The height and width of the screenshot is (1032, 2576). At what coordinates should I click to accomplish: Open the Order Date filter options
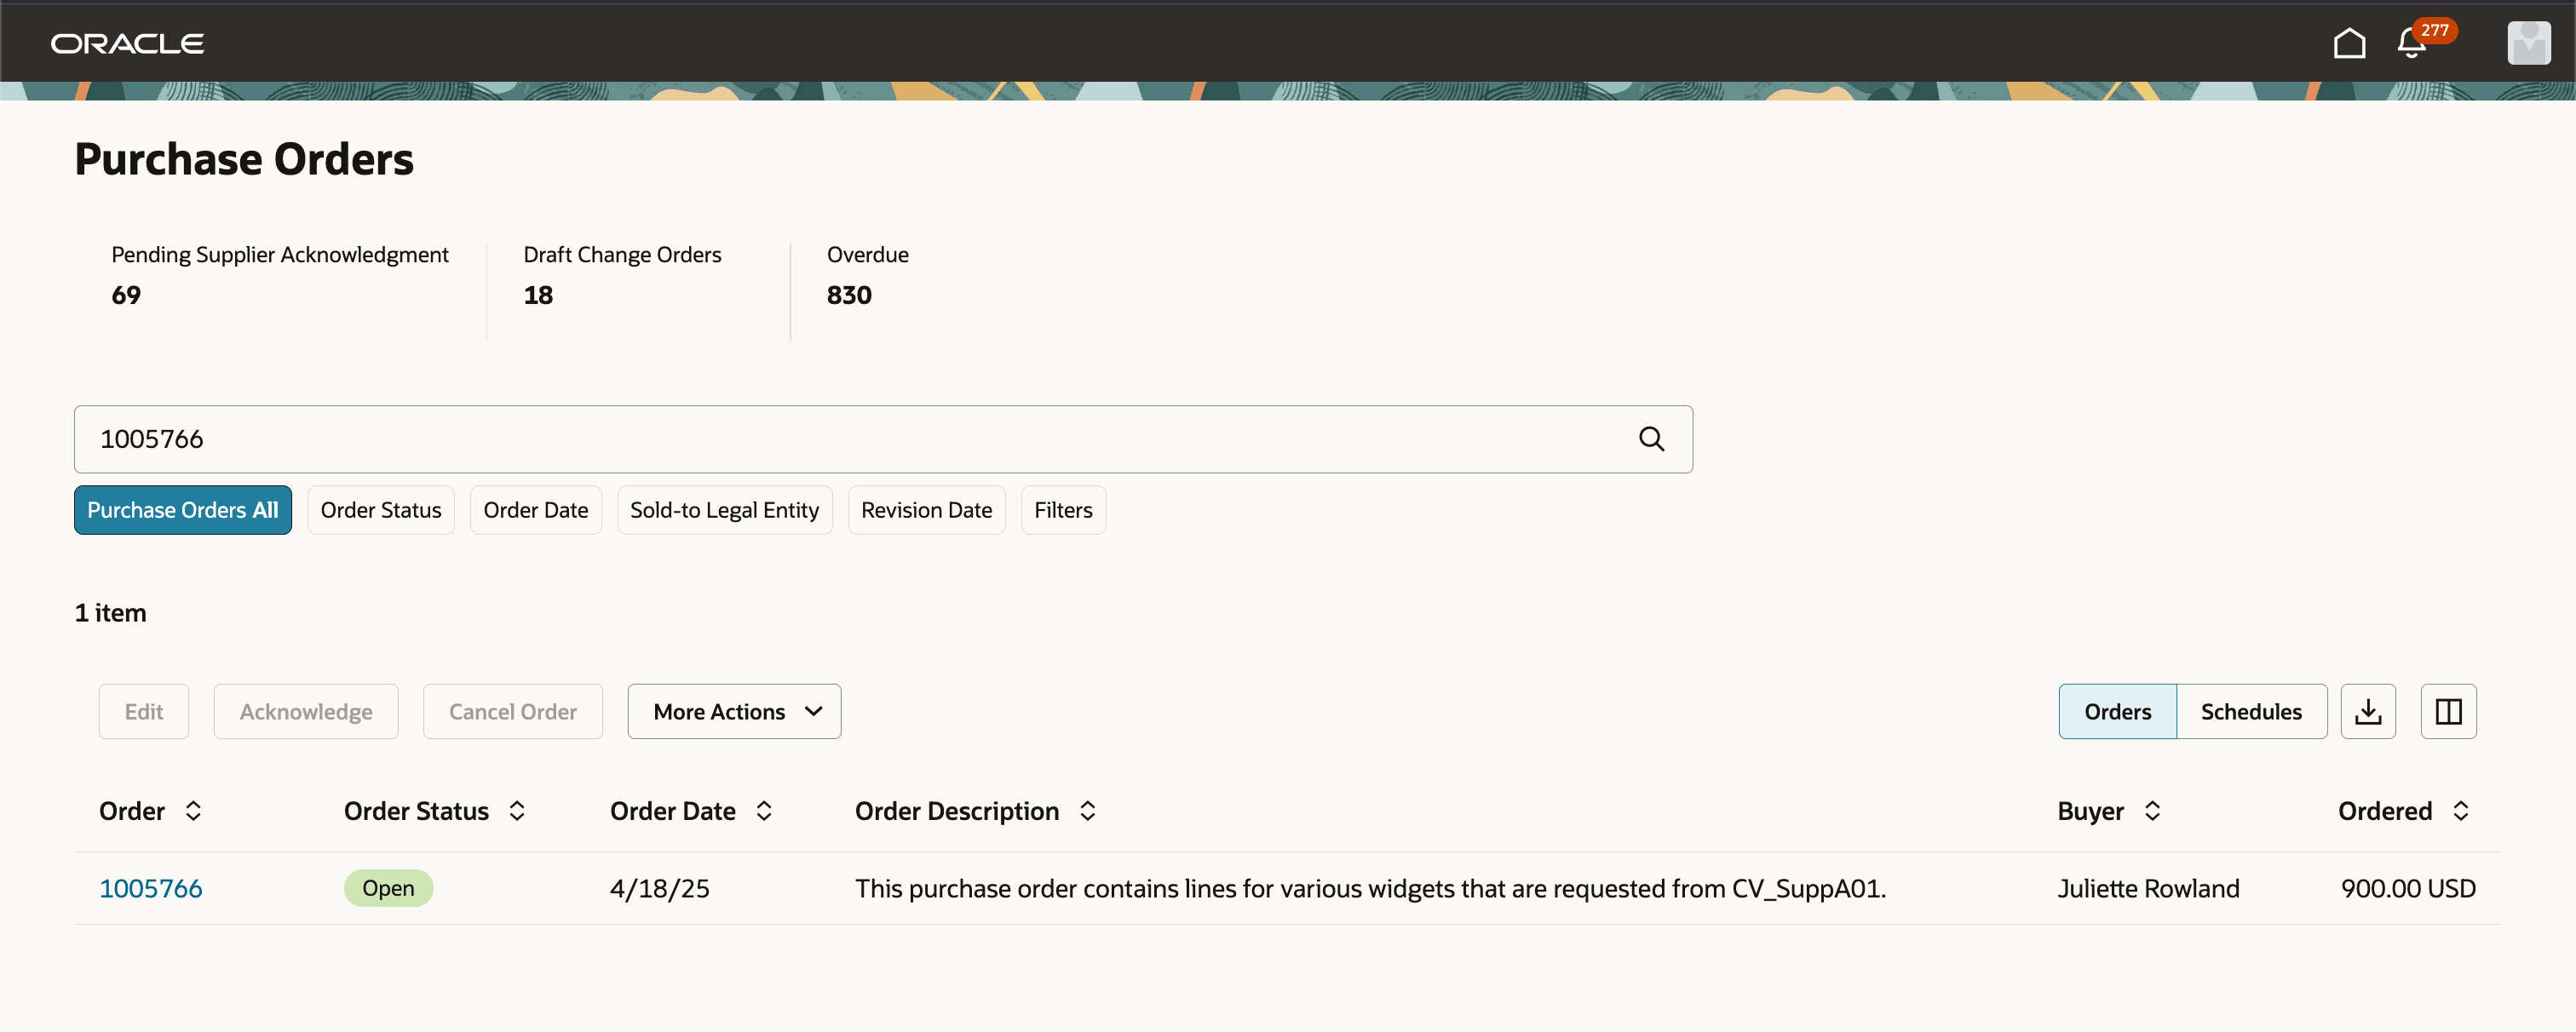(535, 510)
